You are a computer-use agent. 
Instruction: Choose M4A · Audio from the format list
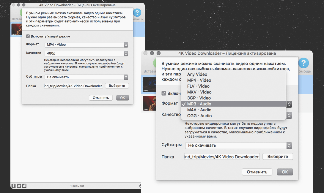coord(234,110)
